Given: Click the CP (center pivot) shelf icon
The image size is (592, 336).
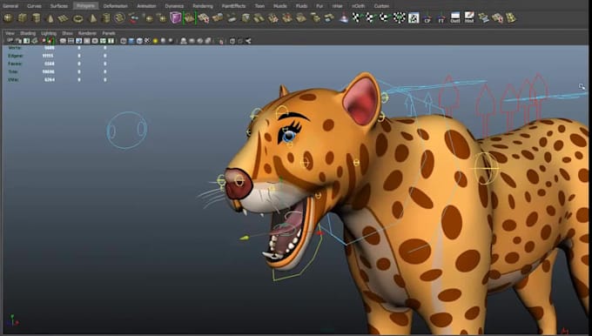Looking at the screenshot, I should coord(427,18).
